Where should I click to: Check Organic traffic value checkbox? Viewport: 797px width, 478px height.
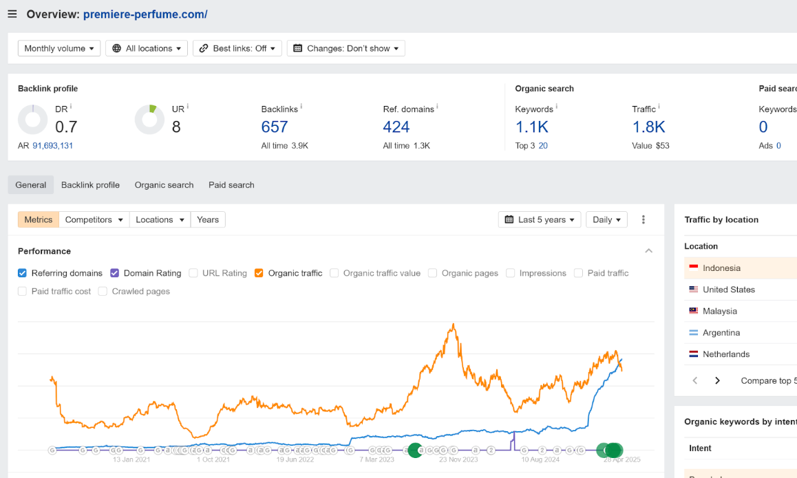[334, 273]
